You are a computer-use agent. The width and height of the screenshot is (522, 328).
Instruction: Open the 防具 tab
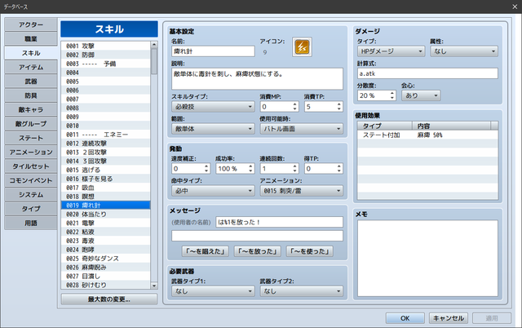point(31,95)
